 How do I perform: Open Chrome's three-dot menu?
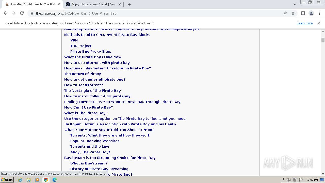319,13
